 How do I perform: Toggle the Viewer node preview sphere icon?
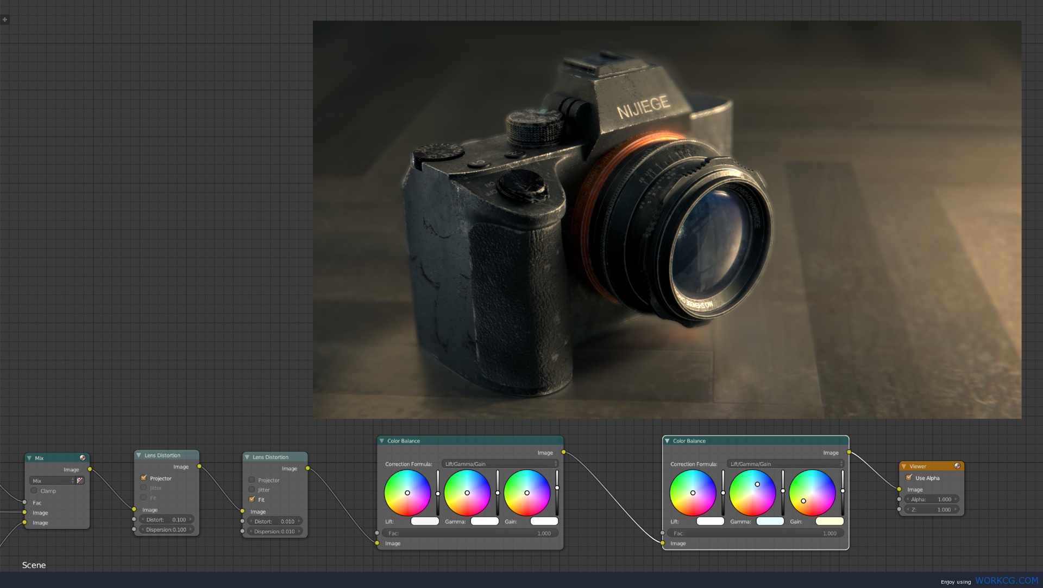click(x=957, y=466)
